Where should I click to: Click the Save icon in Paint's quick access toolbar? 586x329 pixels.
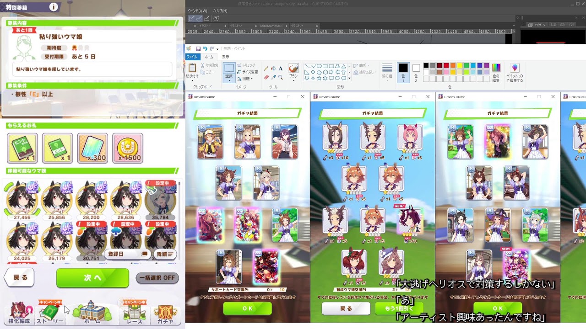198,48
